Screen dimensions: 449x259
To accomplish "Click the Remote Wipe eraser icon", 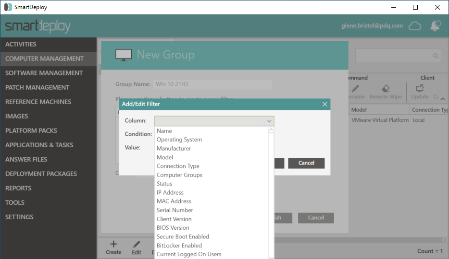I will (386, 89).
